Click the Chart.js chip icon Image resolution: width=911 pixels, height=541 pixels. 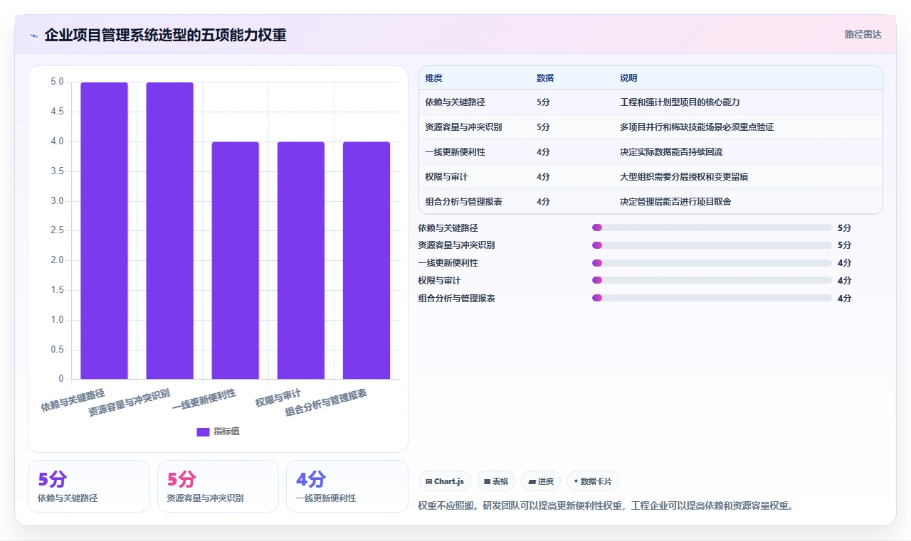428,481
